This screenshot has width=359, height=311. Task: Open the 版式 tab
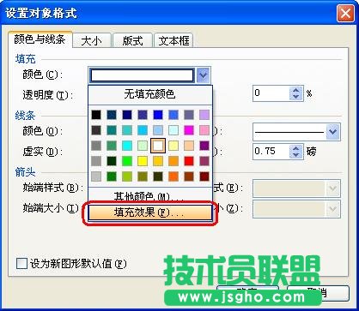[x=132, y=40]
